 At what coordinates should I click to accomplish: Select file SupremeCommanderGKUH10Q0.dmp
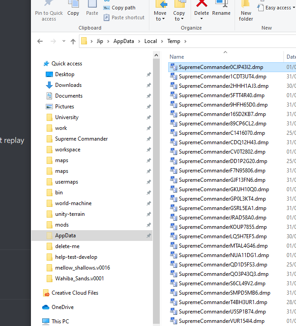[x=224, y=189]
